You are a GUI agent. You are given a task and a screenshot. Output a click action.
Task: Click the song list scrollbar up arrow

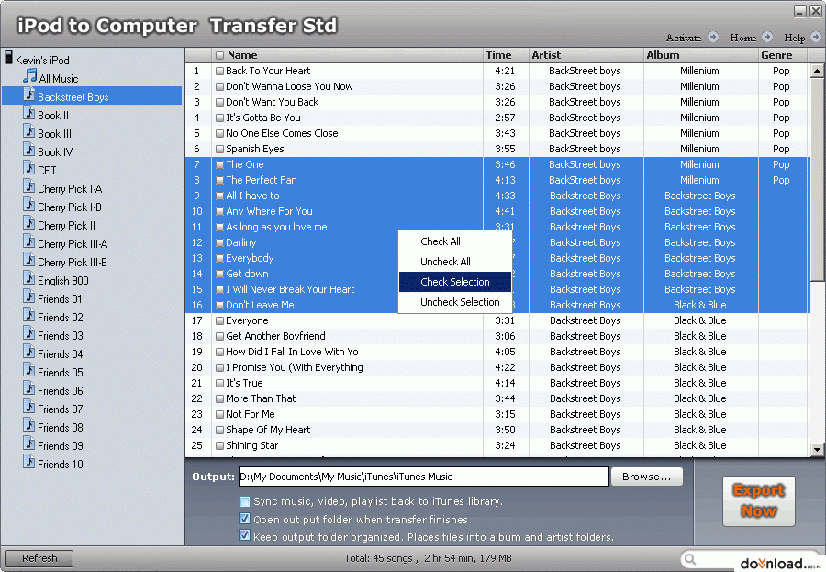coord(817,71)
